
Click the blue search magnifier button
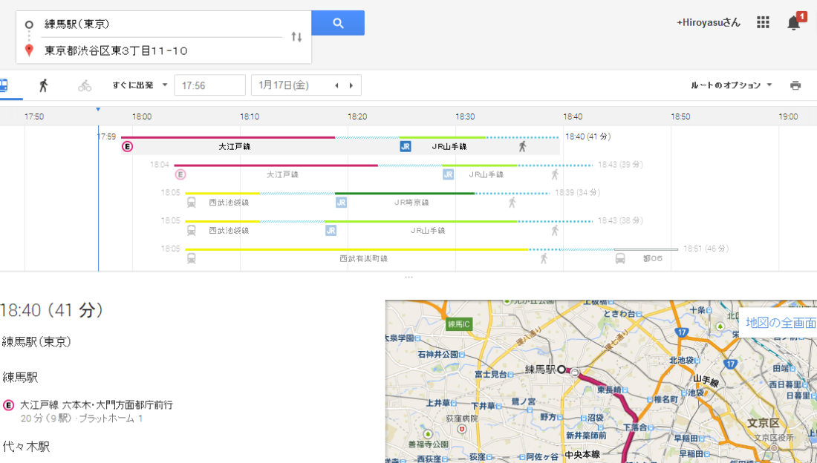[338, 23]
